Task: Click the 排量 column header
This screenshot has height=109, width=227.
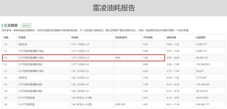Action: 6,38
